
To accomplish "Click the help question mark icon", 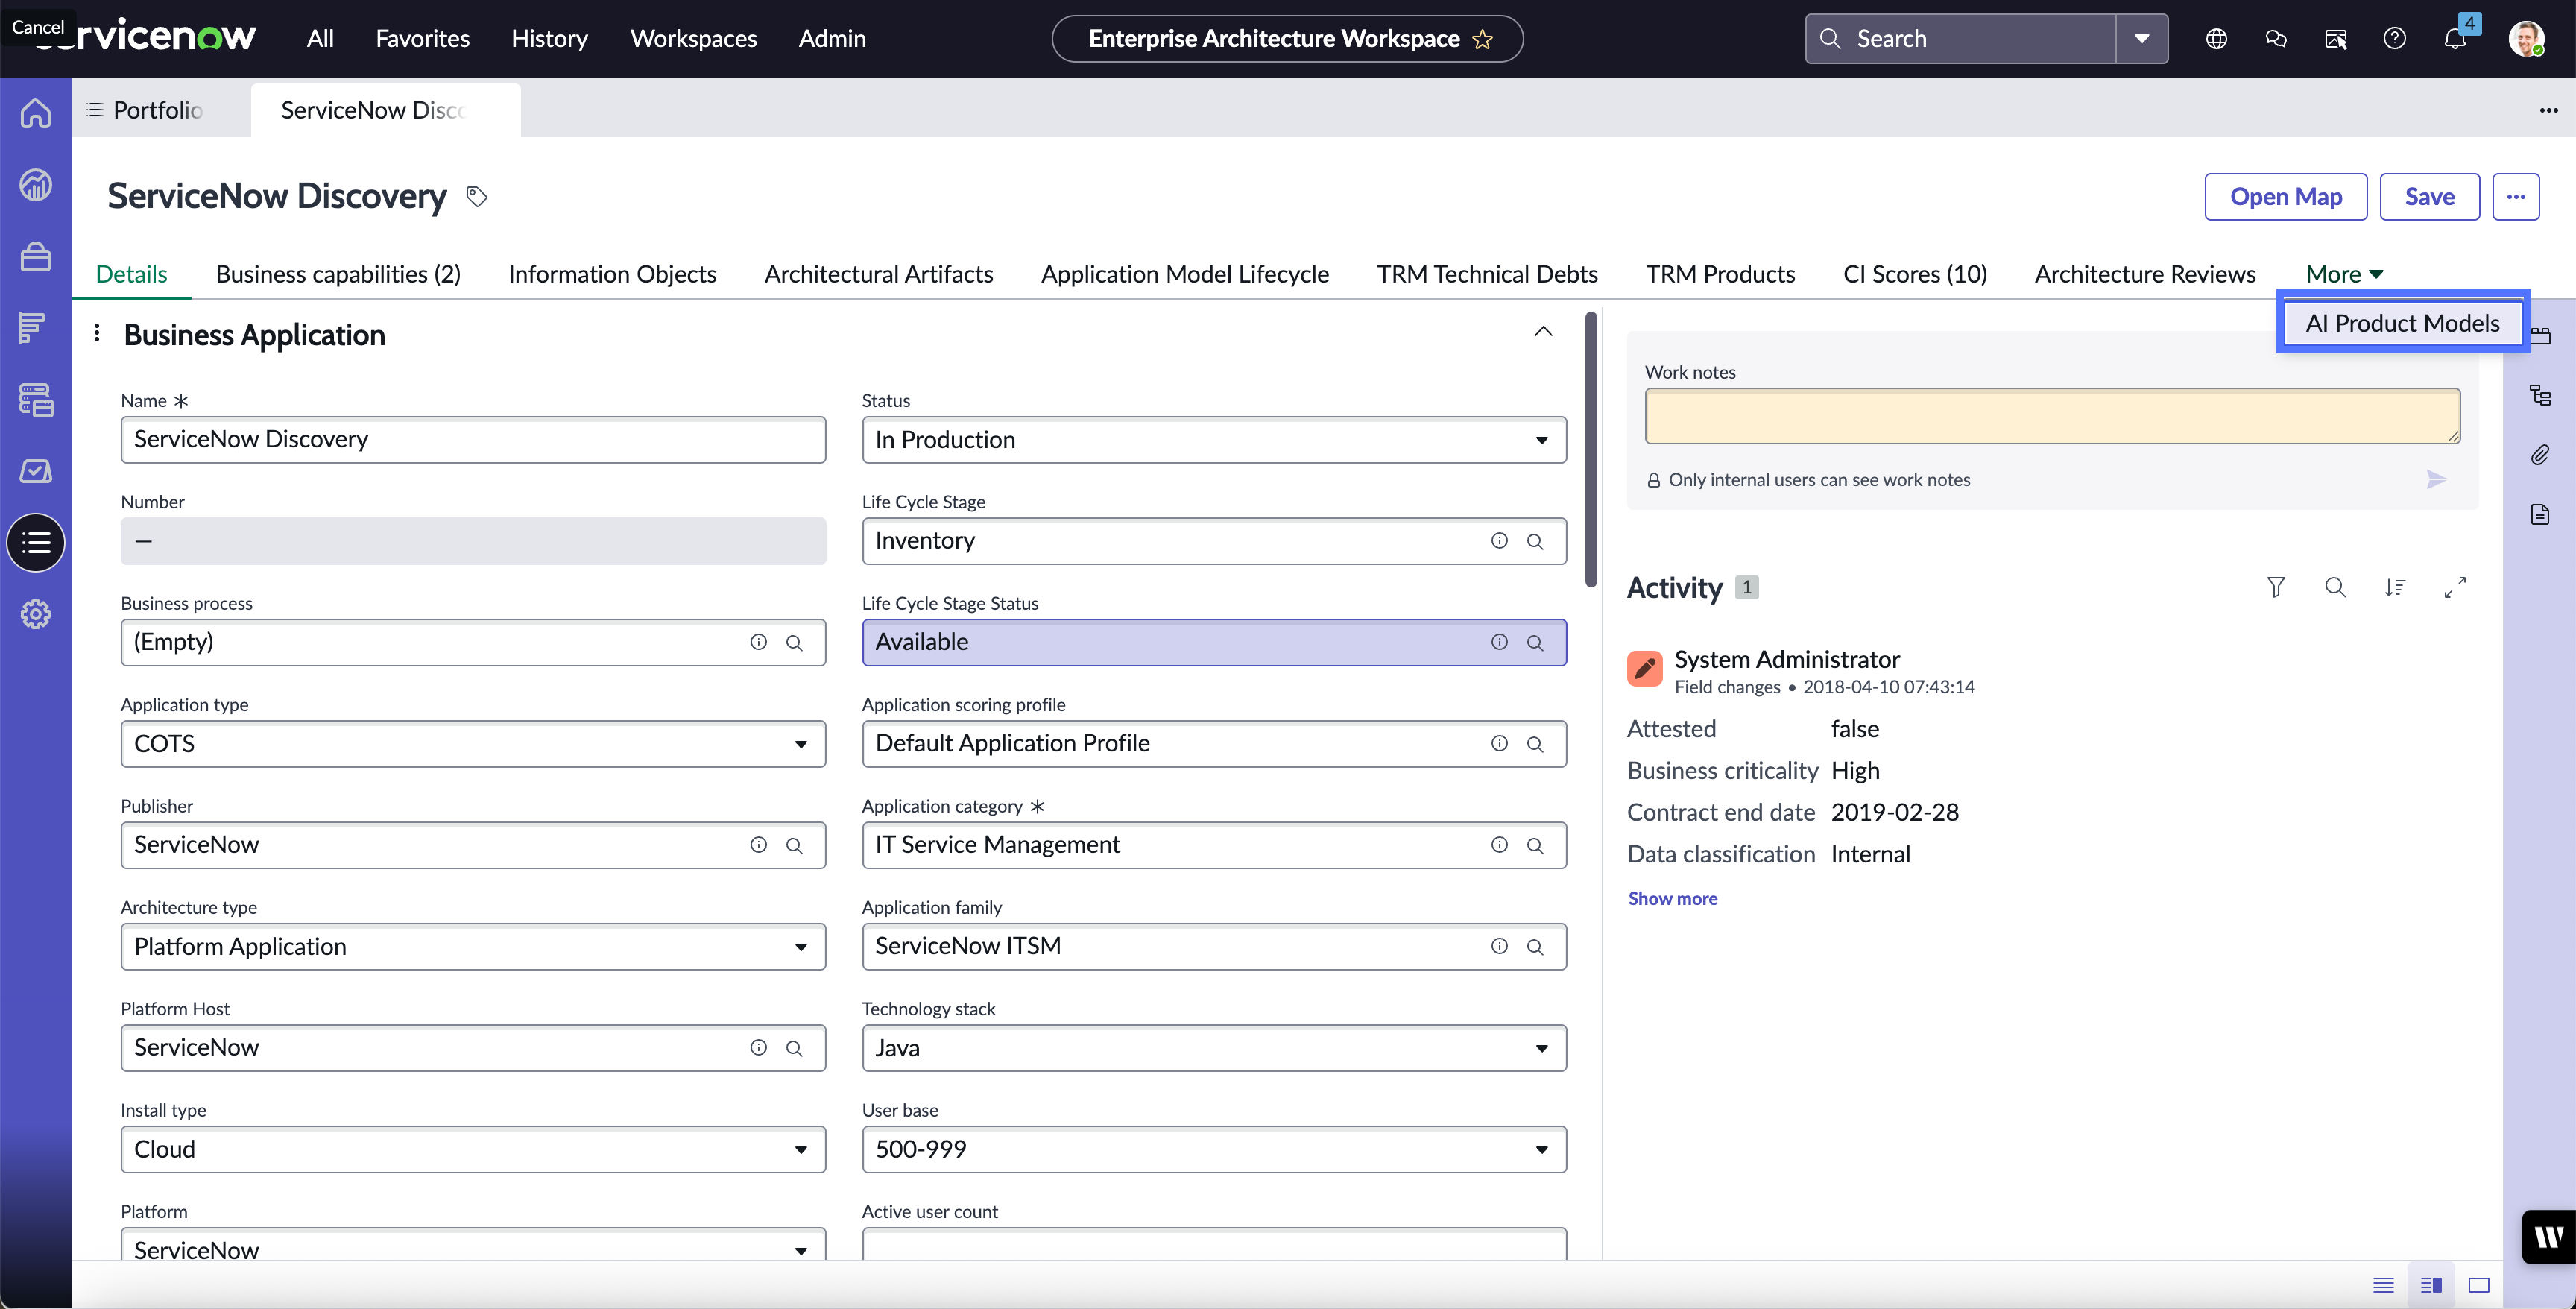I will point(2394,39).
